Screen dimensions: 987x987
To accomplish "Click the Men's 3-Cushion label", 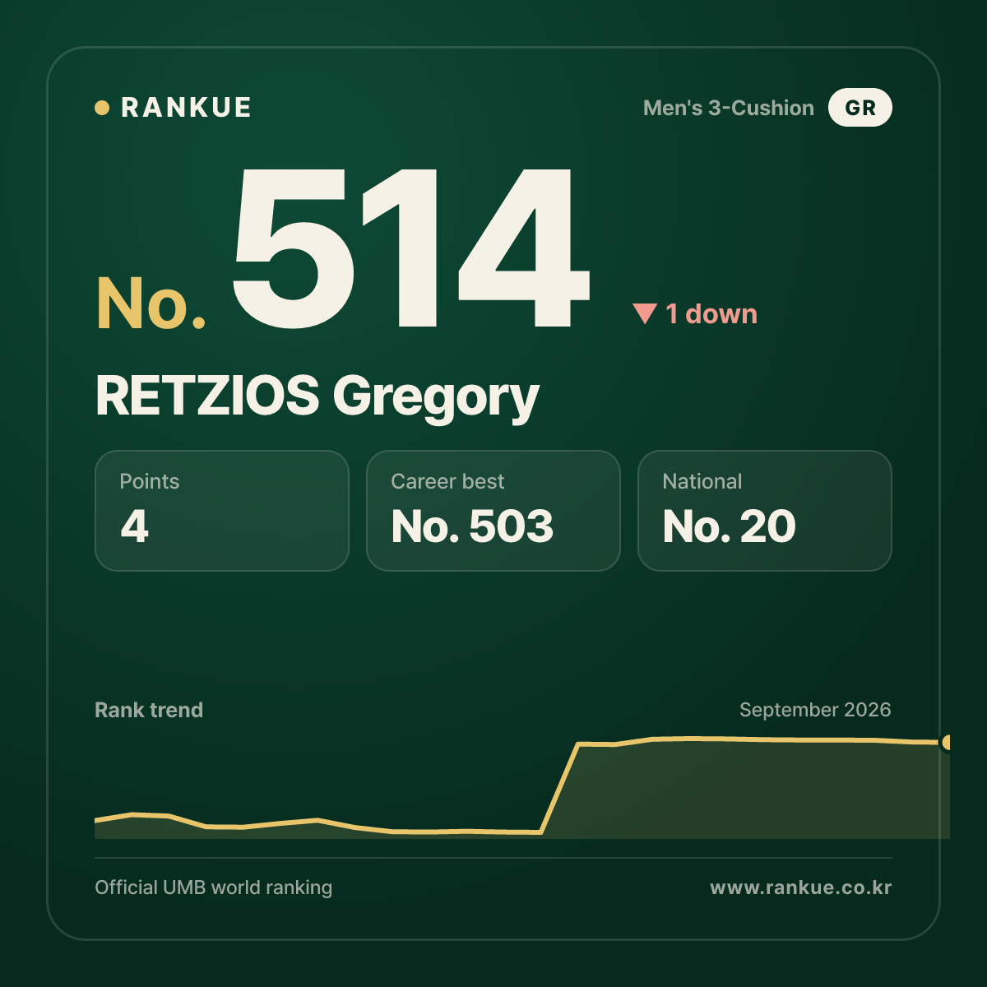I will tap(729, 108).
